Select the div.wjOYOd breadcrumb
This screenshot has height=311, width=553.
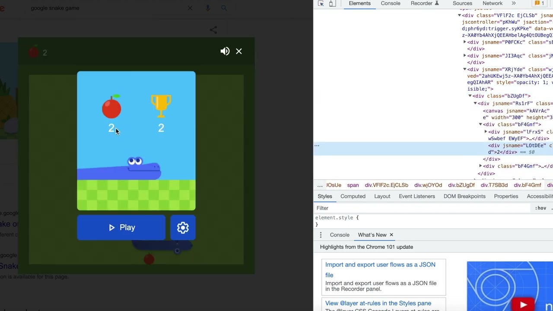click(428, 185)
